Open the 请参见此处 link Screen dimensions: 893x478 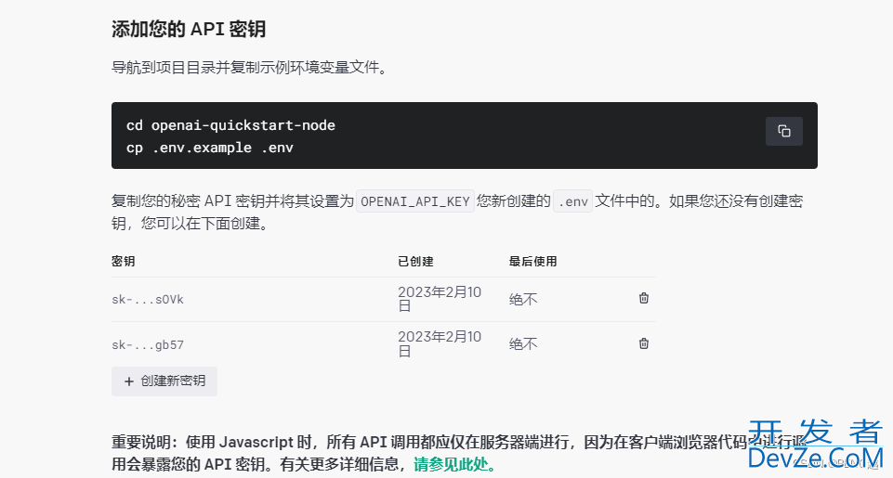[454, 464]
